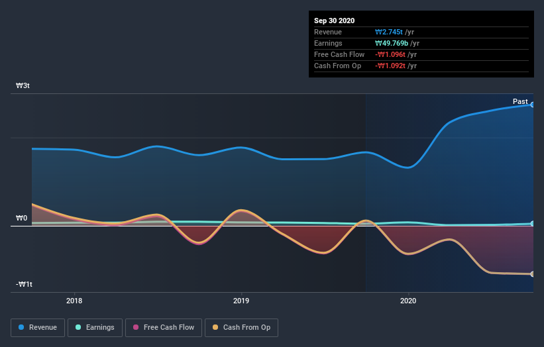Viewport: 544px width, 347px height.
Task: Click the ₩3t y-axis label
Action: 23,85
